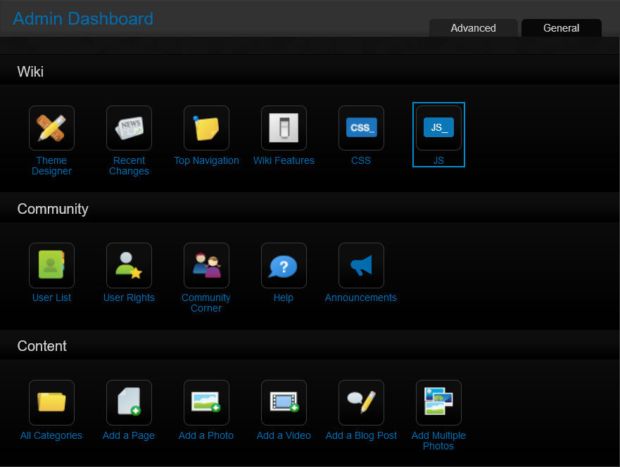Screen dimensions: 620x467
Task: Open the Theme Designer icon
Action: click(x=51, y=128)
